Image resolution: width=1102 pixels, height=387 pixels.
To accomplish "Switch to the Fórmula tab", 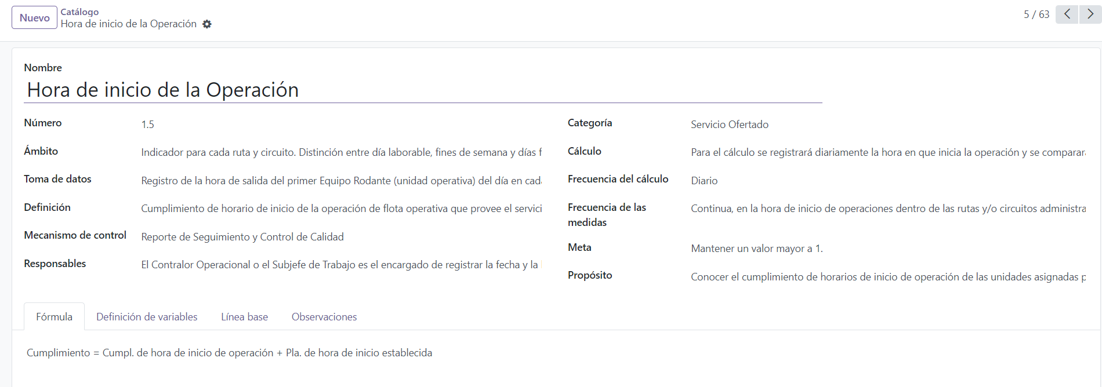I will click(x=54, y=317).
